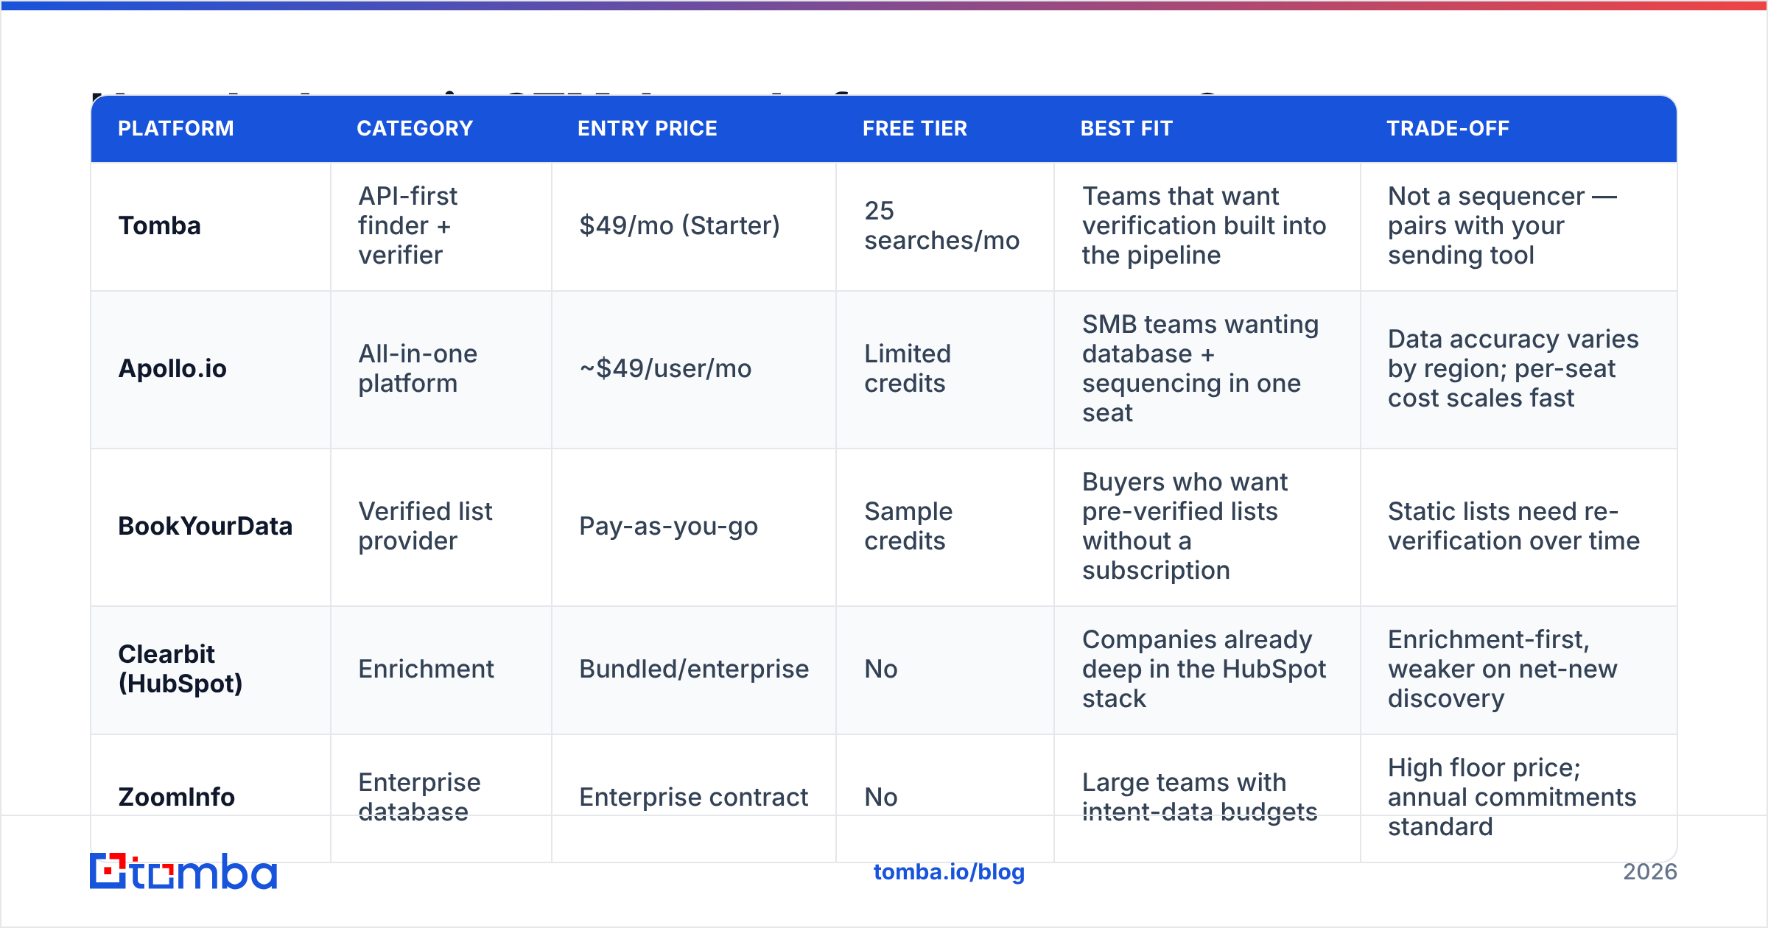1768x928 pixels.
Task: Select the Clearbit (HubSpot) platform cell
Action: click(x=211, y=669)
